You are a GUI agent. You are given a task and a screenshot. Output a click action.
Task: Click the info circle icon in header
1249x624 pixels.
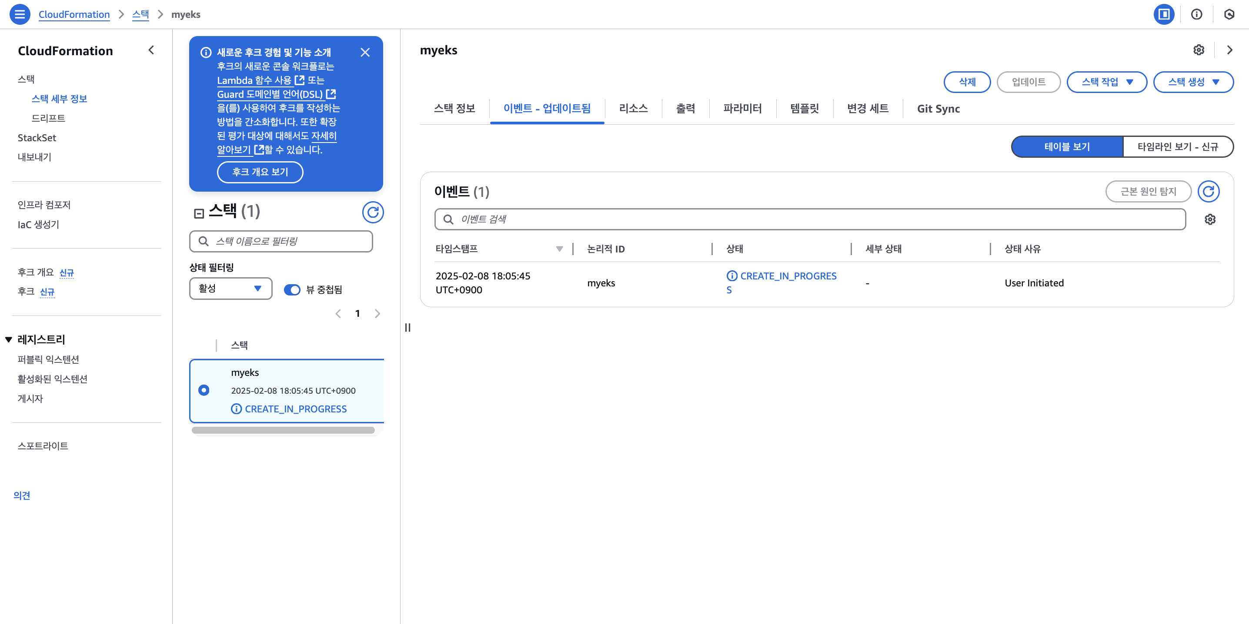[x=1196, y=14]
